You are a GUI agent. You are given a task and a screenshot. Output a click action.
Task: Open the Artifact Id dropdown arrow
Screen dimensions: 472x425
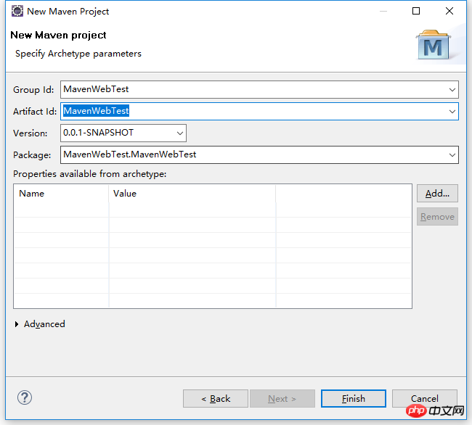452,112
